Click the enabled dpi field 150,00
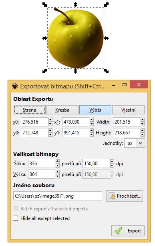The height and width of the screenshot is (246, 155). 96,164
